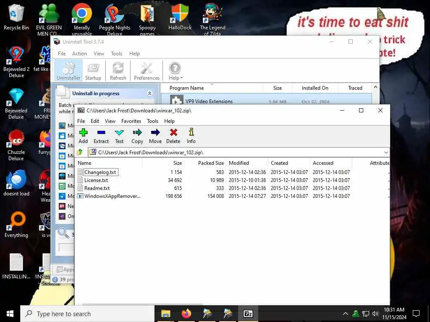
Task: Select the Chrome 'literally unusable' desktop icon
Action: [82, 19]
